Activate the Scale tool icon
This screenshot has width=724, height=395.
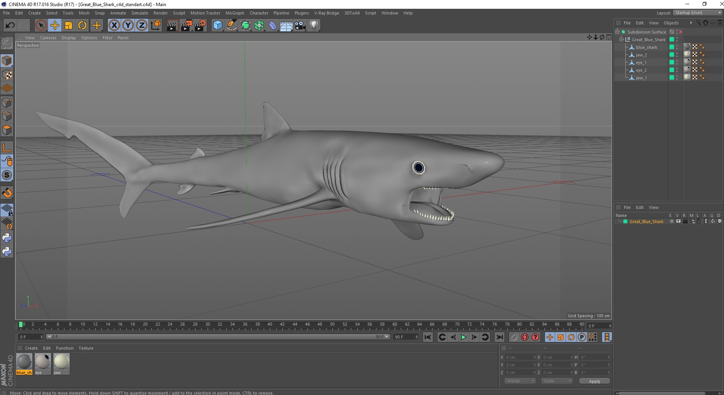pos(69,26)
